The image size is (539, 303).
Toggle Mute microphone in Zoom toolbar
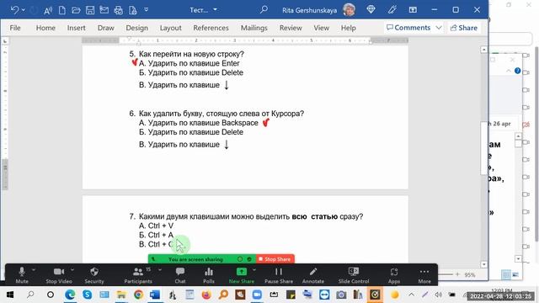click(22, 275)
